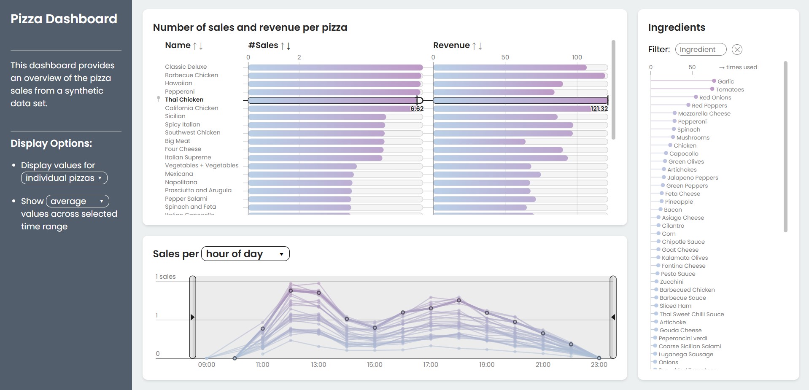Viewport: 809px width, 390px height.
Task: Click the right time range handle
Action: [613, 317]
